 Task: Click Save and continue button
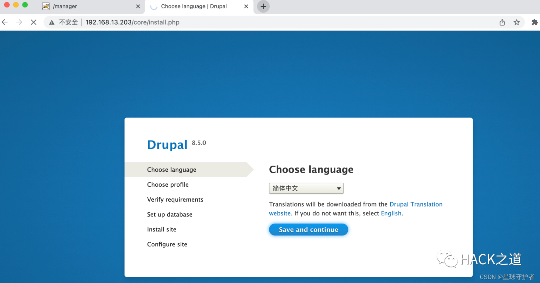pos(308,230)
